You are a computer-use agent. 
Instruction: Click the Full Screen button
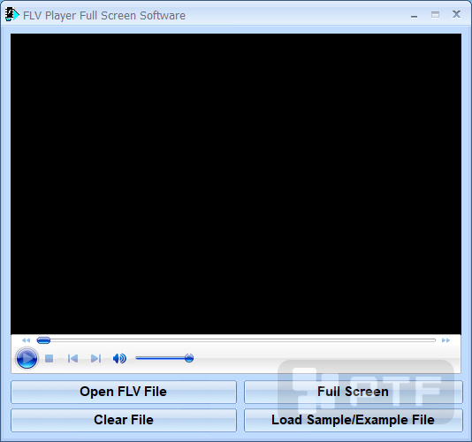353,392
